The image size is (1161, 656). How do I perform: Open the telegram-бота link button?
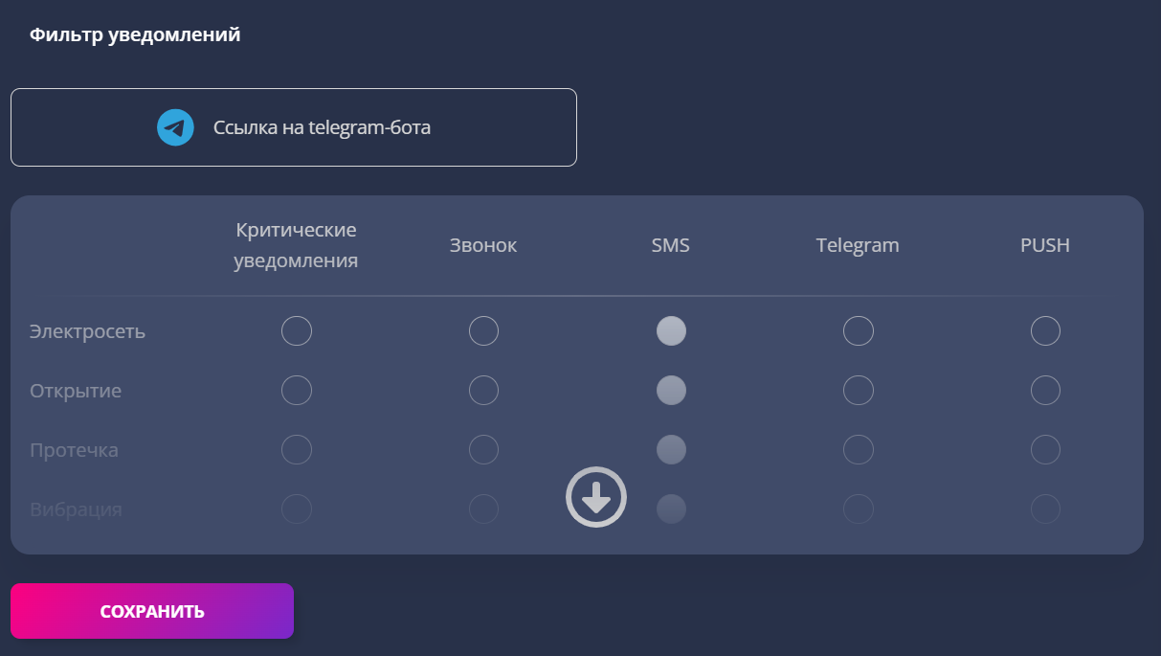(294, 127)
